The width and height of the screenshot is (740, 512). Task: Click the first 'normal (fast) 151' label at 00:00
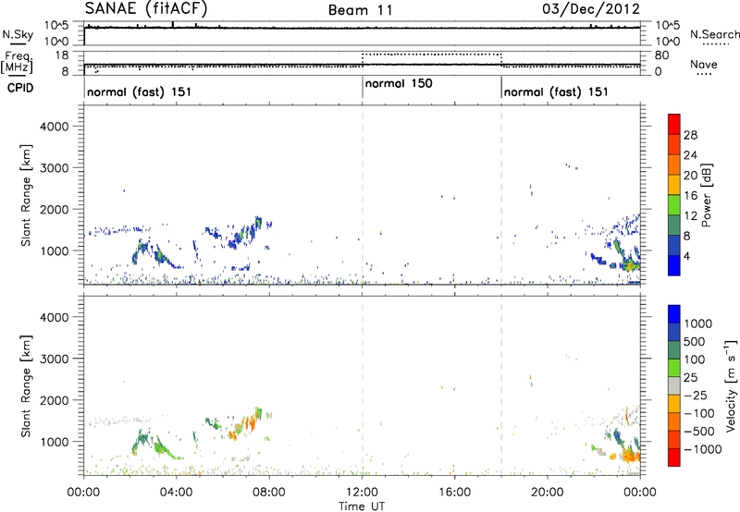pos(140,91)
